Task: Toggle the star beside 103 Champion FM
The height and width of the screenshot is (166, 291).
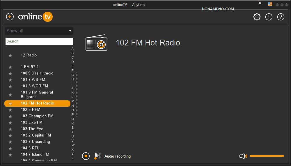Action: click(10, 116)
